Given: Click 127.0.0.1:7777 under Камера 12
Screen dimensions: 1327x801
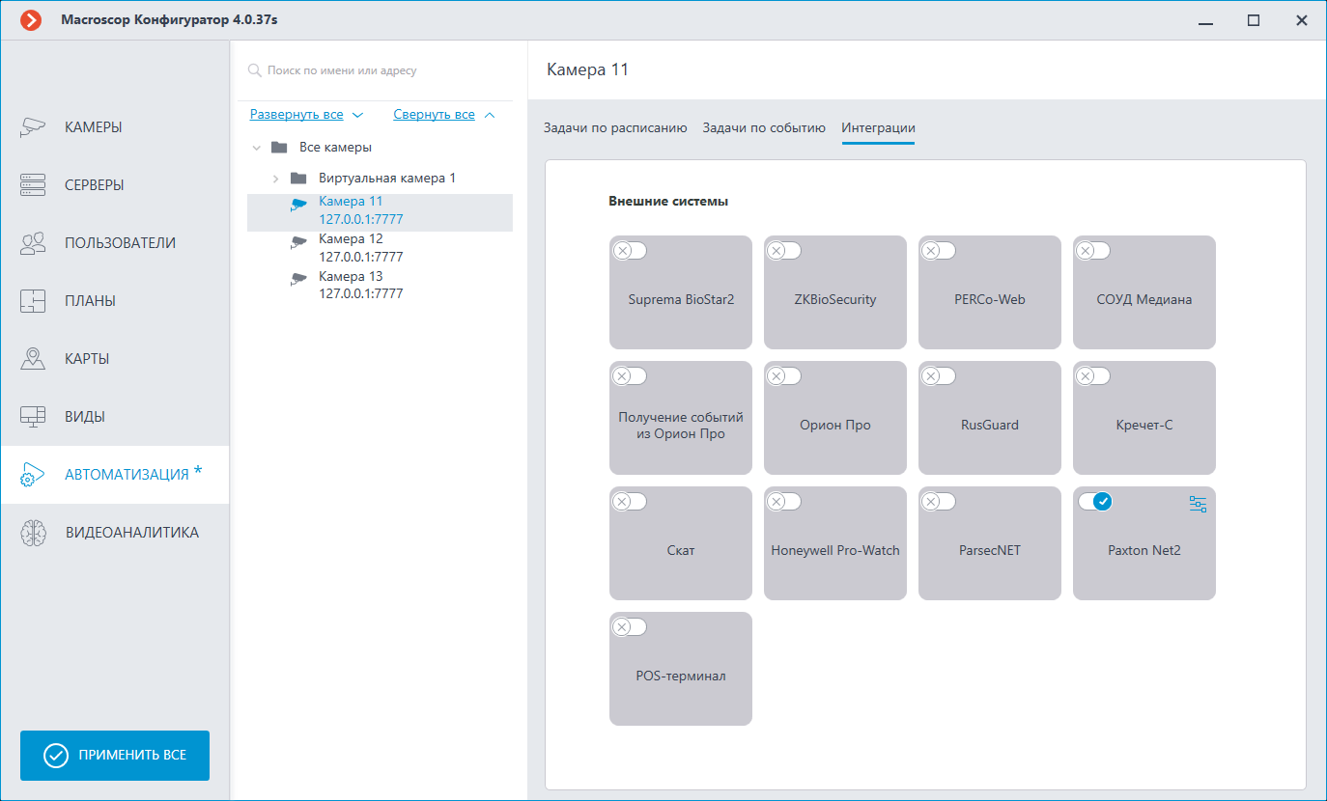Looking at the screenshot, I should [361, 257].
